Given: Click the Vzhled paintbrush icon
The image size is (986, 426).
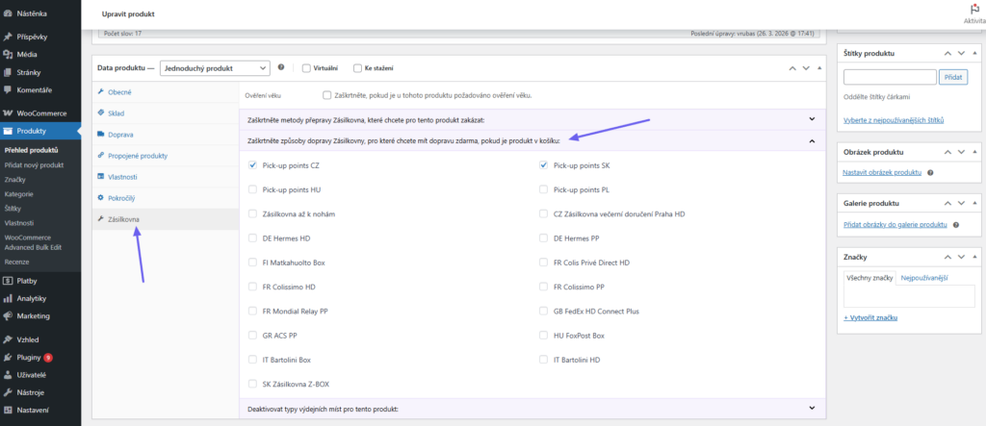Looking at the screenshot, I should [8, 339].
